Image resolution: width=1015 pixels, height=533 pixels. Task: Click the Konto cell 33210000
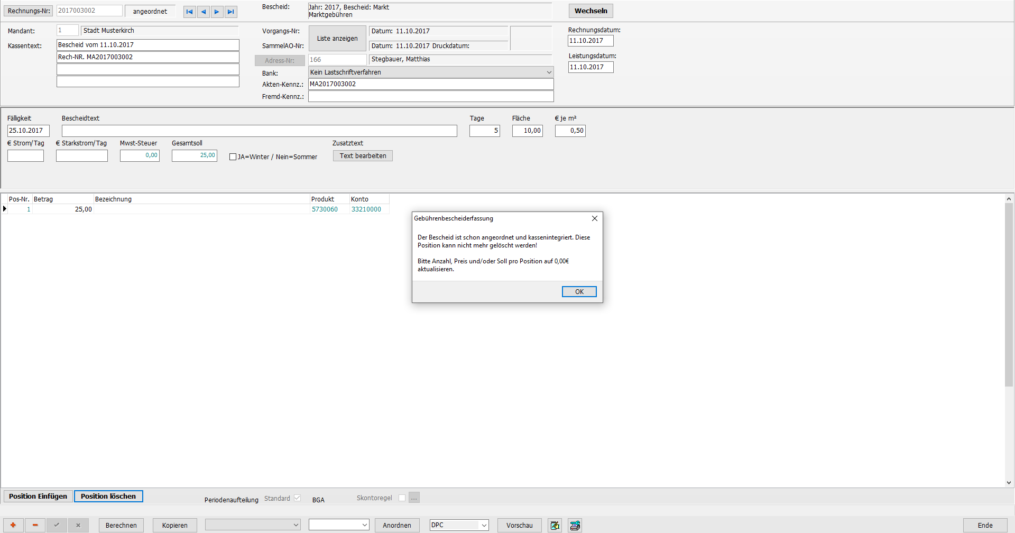(370, 209)
